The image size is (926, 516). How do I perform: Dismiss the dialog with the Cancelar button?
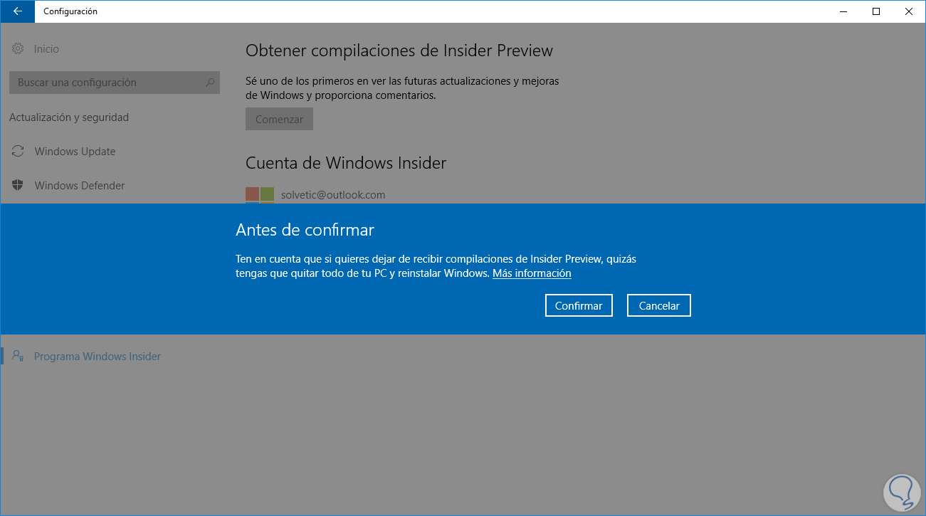coord(659,305)
